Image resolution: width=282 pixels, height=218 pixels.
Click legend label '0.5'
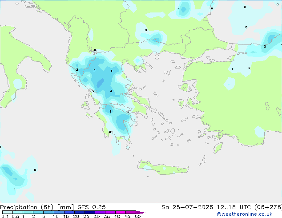pyautogui.click(x=16, y=216)
